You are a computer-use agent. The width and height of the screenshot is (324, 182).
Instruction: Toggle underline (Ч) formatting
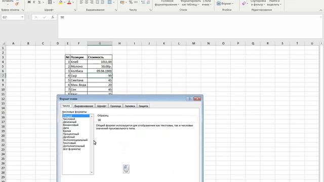coord(39,2)
